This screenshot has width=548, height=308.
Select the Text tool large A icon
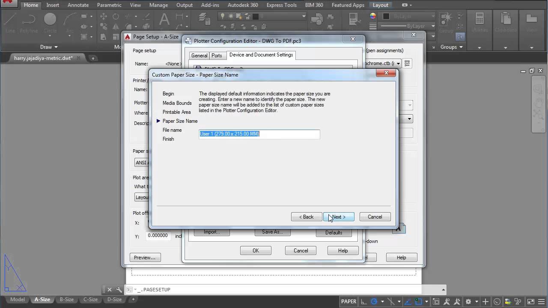pos(164,19)
